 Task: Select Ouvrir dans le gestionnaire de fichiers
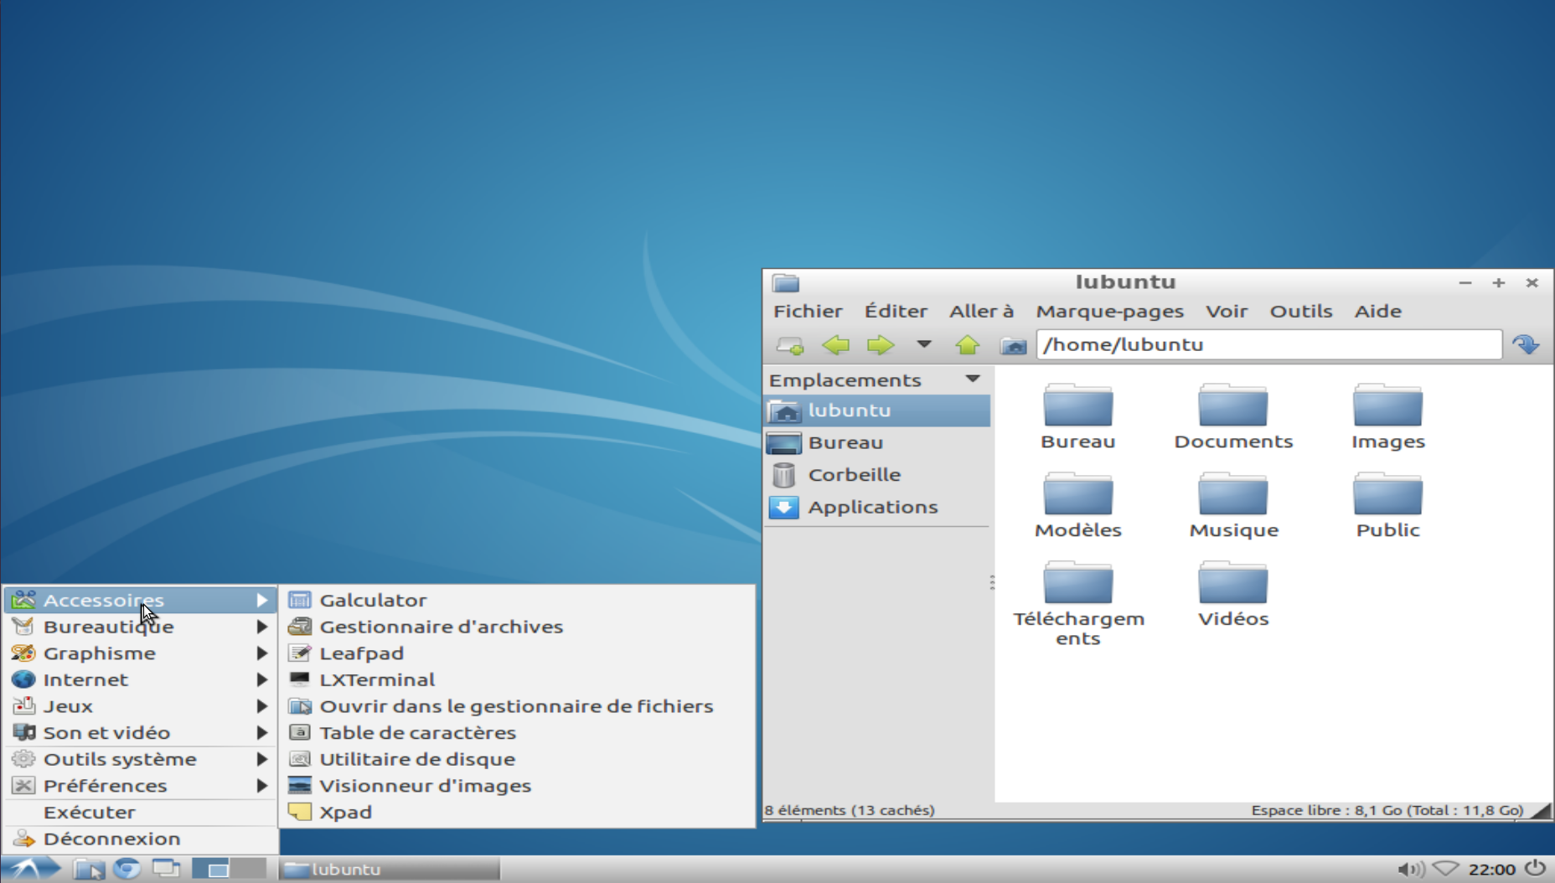[x=517, y=706]
